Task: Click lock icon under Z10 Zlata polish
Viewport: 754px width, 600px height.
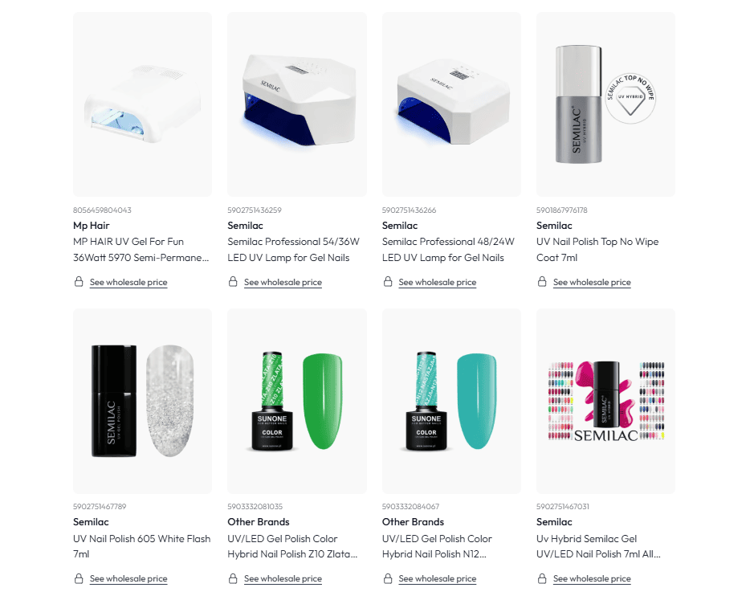Action: click(233, 578)
